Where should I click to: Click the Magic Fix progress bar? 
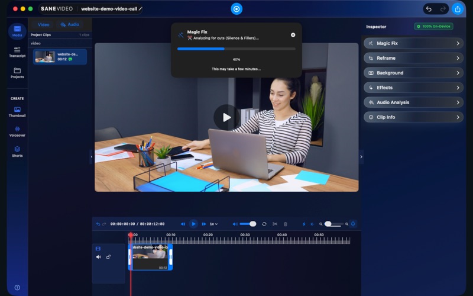click(236, 49)
